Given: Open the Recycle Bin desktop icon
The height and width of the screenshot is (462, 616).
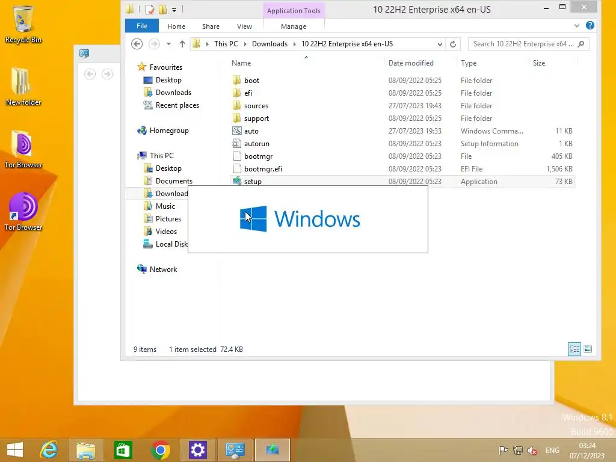Looking at the screenshot, I should 23,23.
